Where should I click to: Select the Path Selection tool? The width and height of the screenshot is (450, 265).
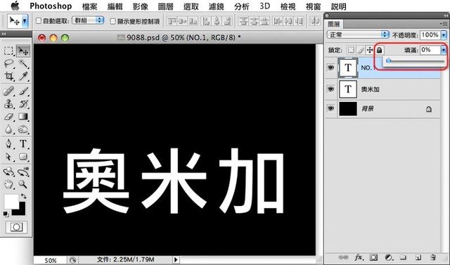8,157
